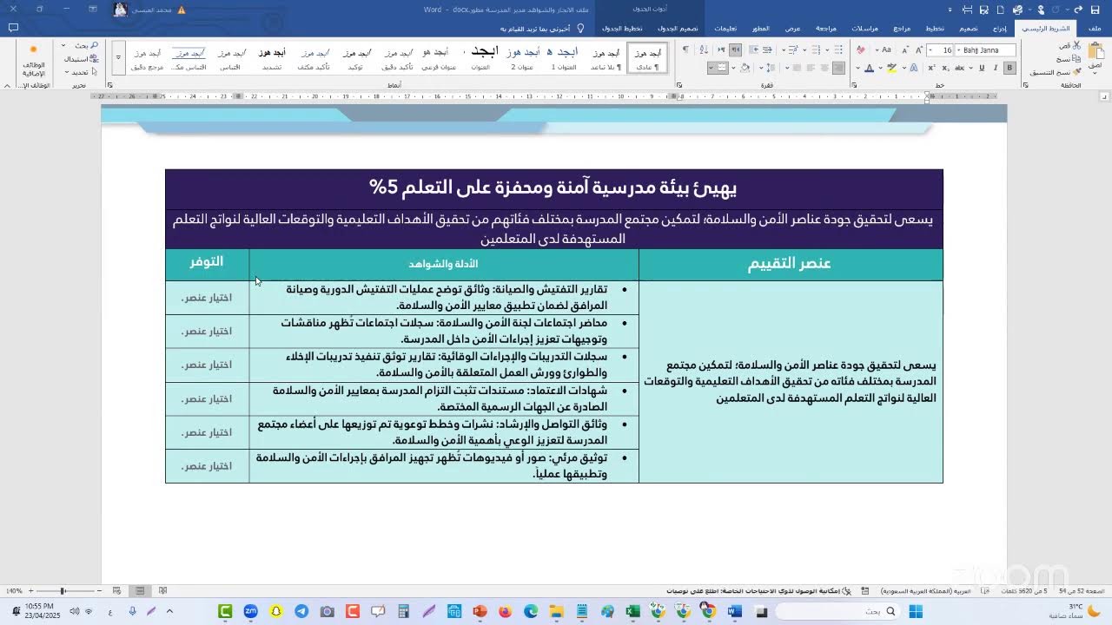Screen dimensions: 1112x625
Task: Open the Change Case Aa dropdown
Action: click(877, 50)
